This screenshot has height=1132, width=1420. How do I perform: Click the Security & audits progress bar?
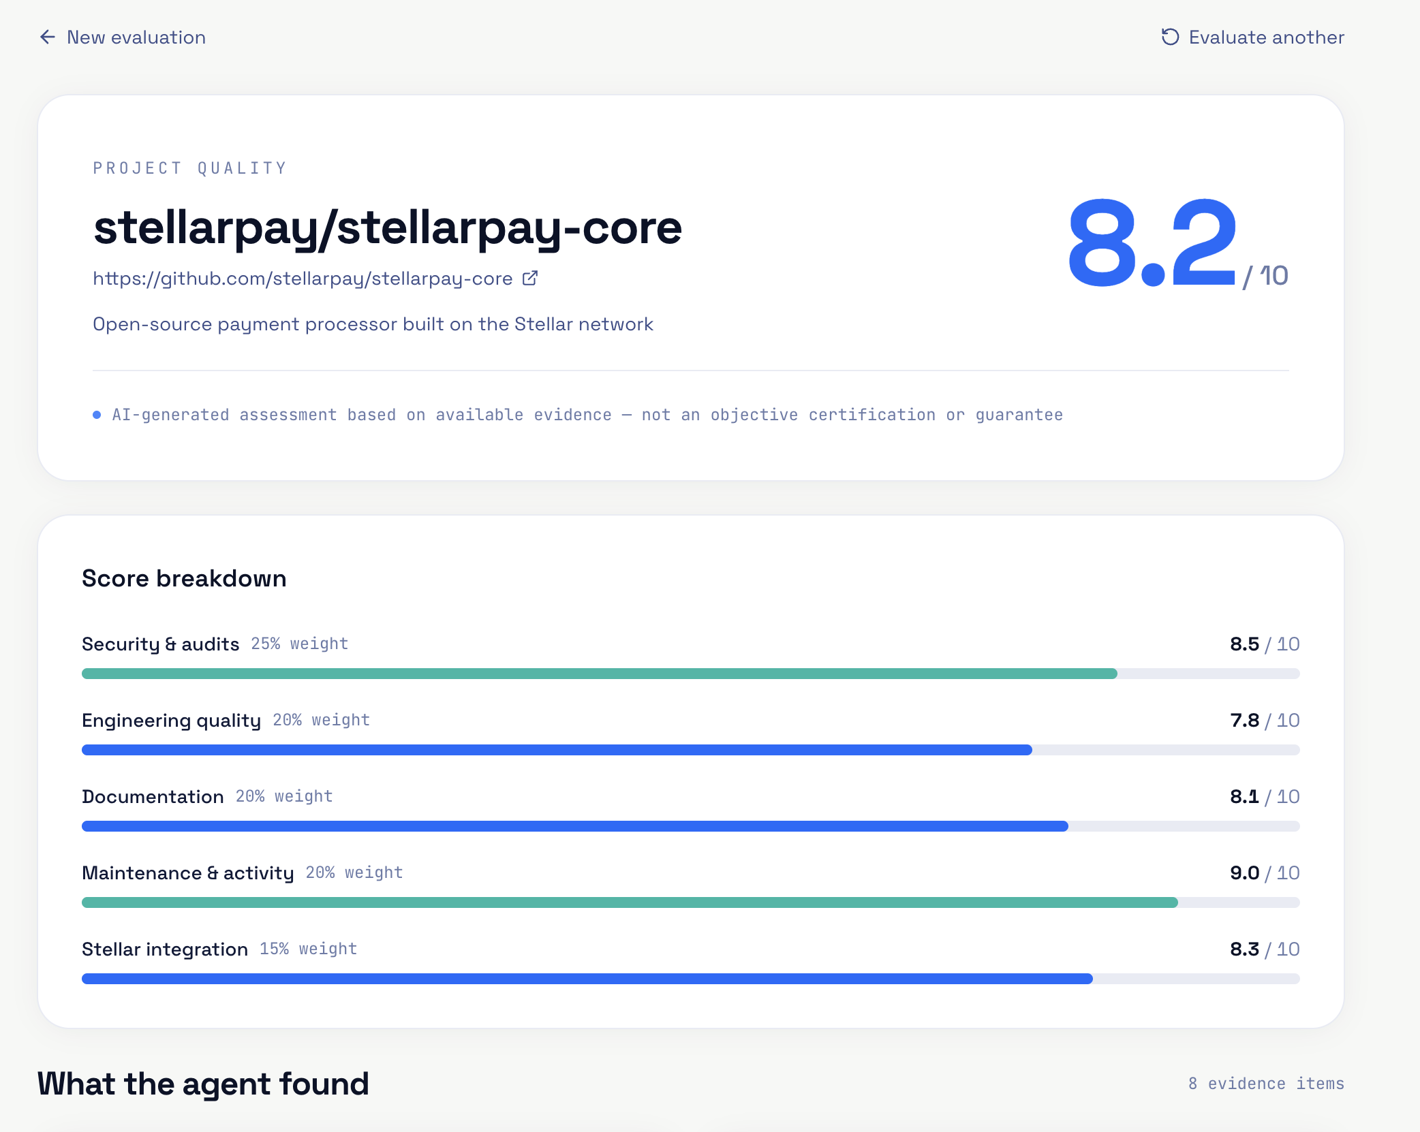[691, 674]
